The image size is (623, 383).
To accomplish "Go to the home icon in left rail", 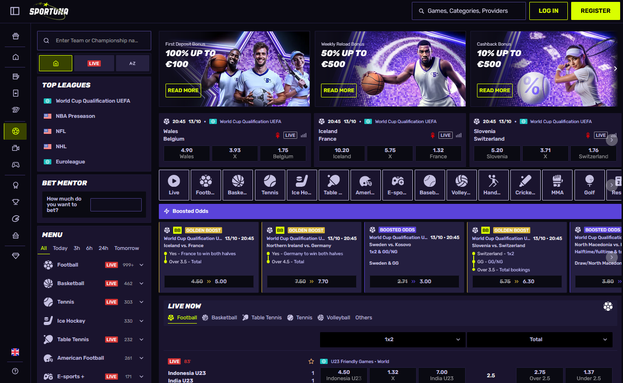I will (x=16, y=57).
